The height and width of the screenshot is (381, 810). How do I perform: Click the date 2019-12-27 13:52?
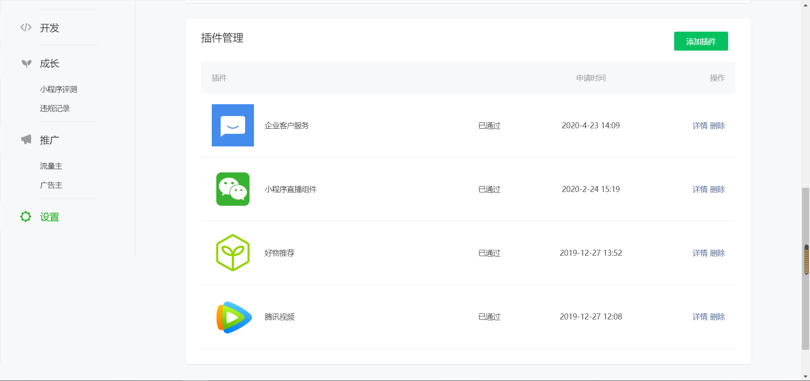coord(591,253)
